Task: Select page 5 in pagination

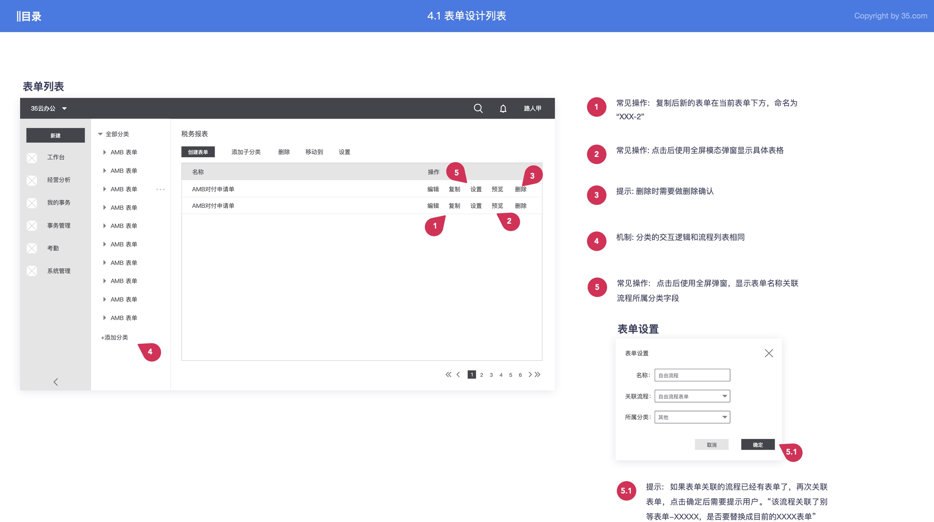Action: [510, 375]
